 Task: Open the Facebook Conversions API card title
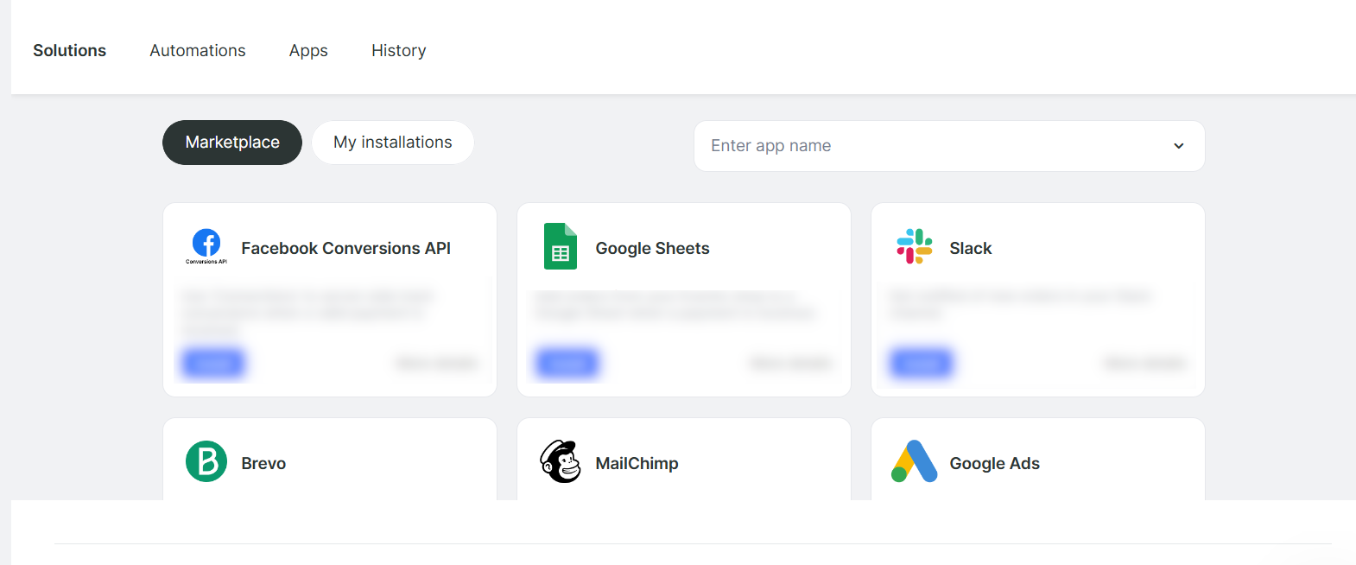click(x=346, y=248)
